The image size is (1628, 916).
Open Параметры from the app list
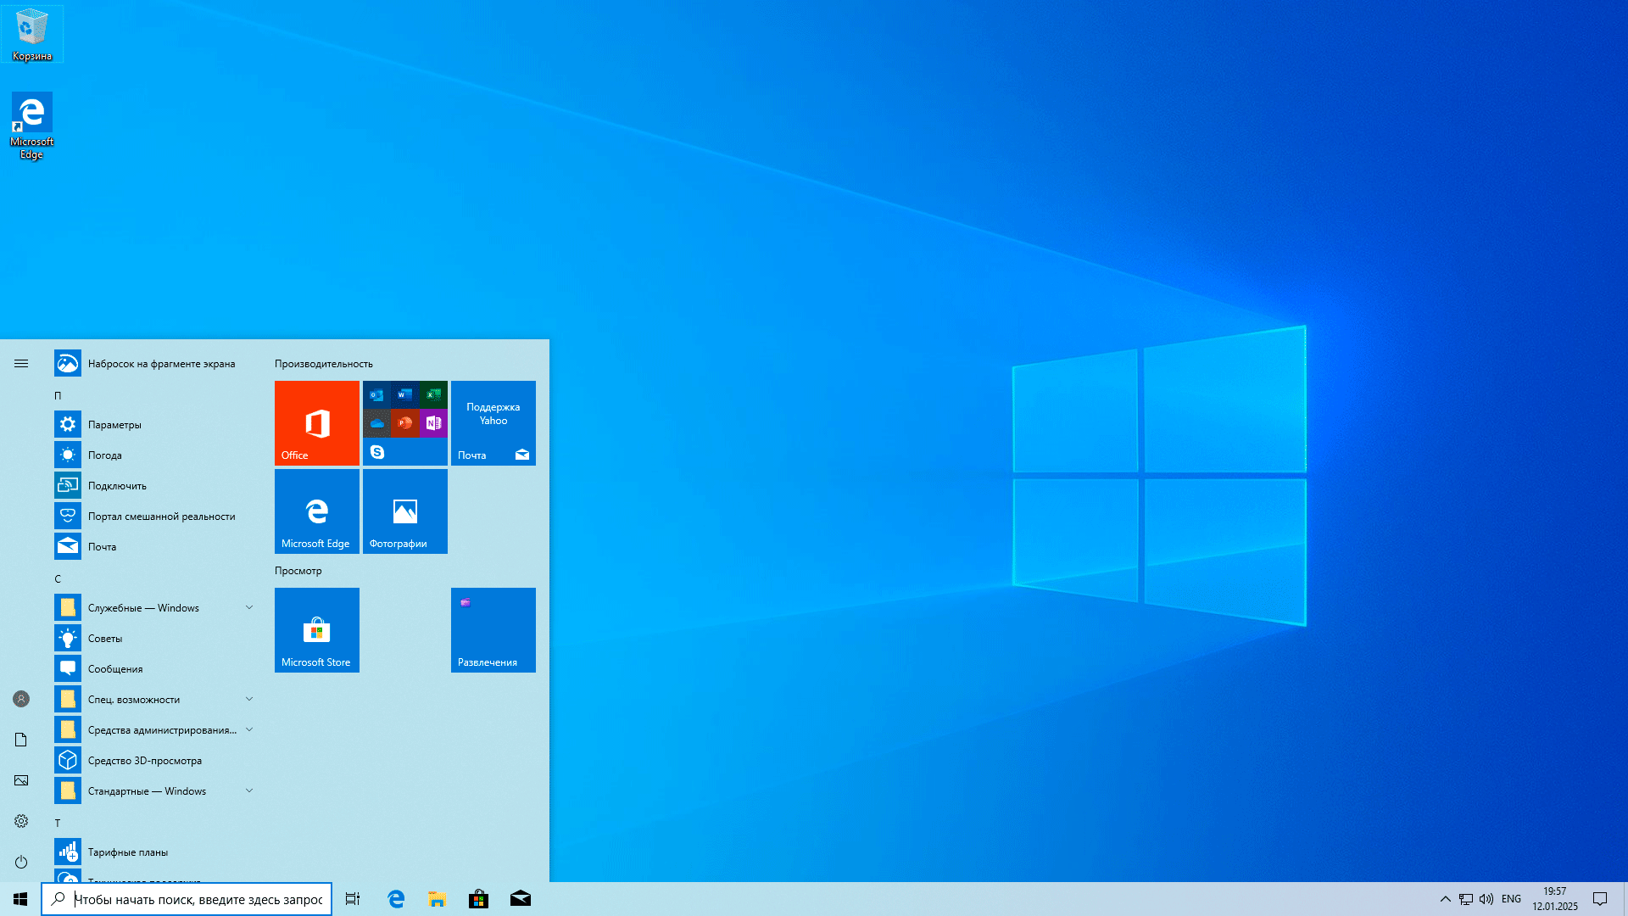[114, 424]
